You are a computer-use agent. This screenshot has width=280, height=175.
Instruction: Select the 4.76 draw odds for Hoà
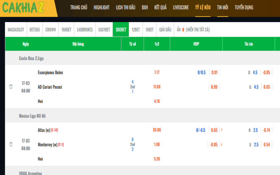click(x=157, y=101)
